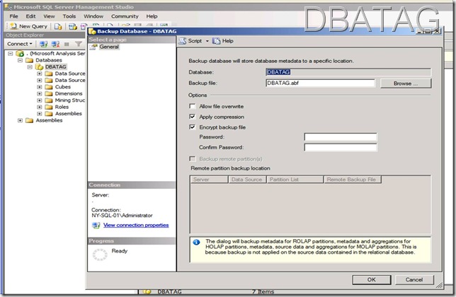Viewport: 456px width, 297px height.
Task: Expand the Mining Struc folder
Action: tap(39, 100)
